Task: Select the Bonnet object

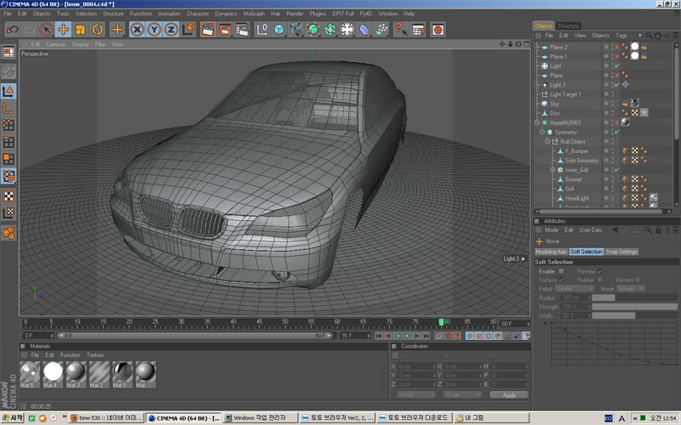Action: tap(573, 179)
